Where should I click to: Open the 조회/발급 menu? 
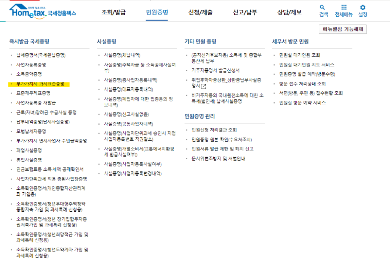113,12
